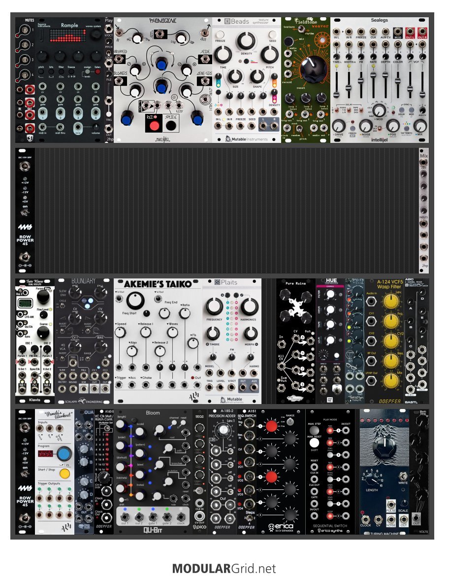This screenshot has width=449, height=579.
Task: Click the Audio In jack on the Wasp Filter
Action: pyautogui.click(x=371, y=301)
